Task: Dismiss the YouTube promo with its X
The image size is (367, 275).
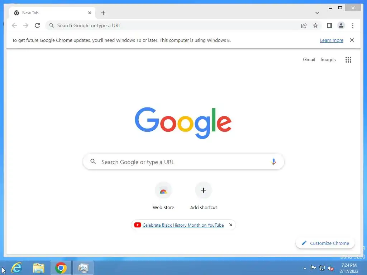Action: 230,225
